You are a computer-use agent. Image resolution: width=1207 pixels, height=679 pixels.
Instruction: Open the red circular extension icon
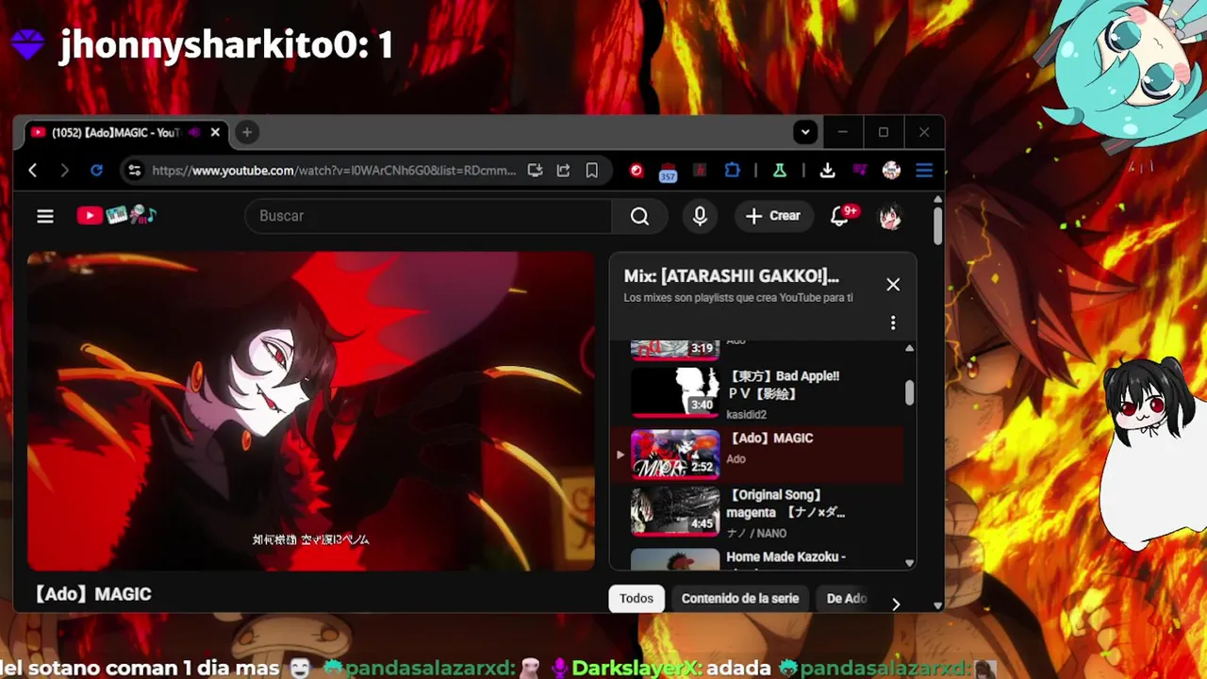637,171
